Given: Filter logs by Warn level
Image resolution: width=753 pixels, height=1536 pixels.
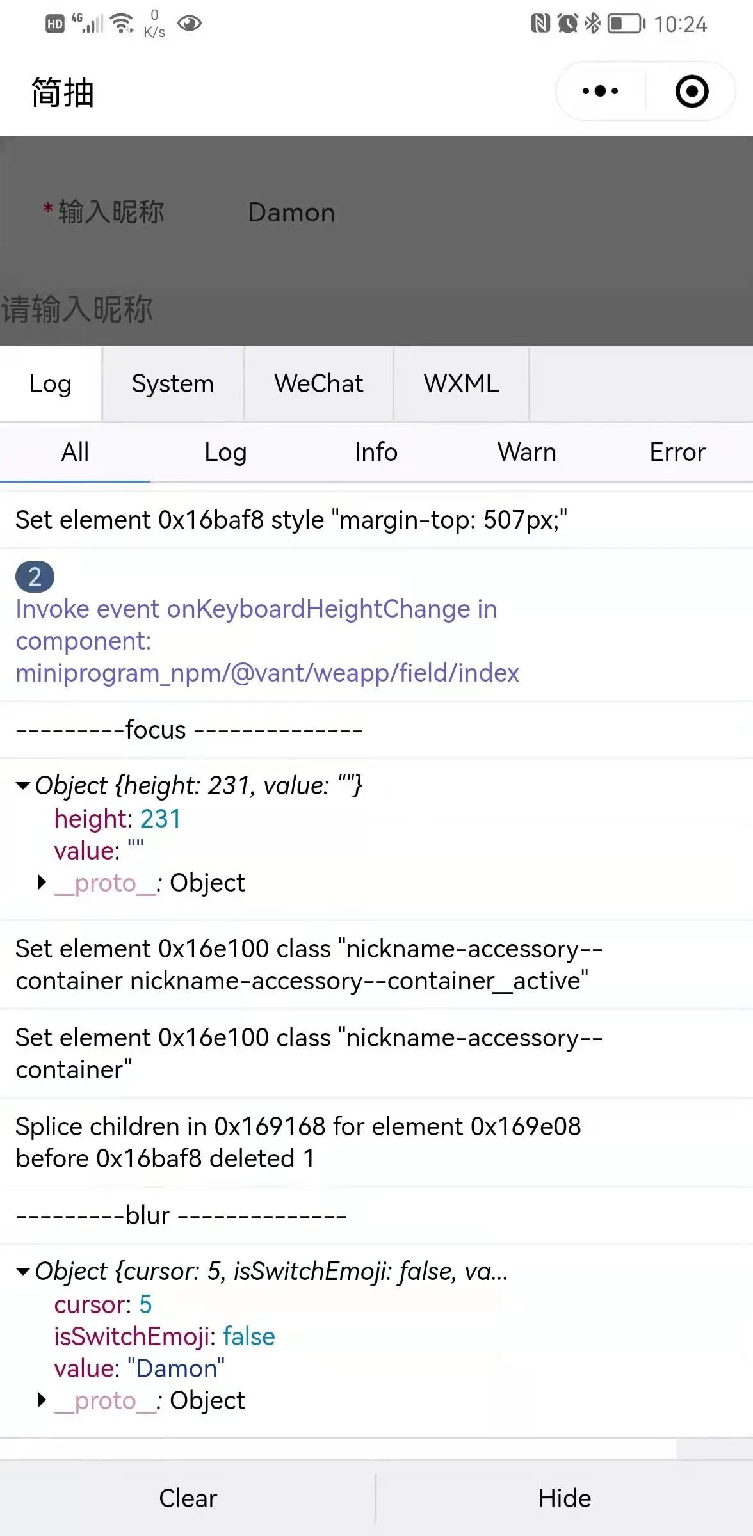Looking at the screenshot, I should pos(526,452).
